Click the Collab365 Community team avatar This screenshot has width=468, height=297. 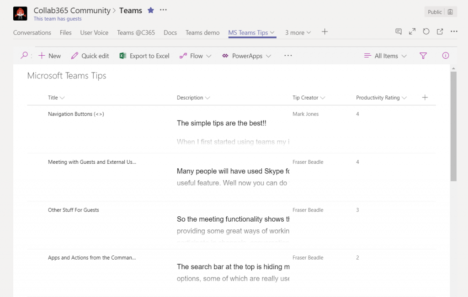coord(20,13)
